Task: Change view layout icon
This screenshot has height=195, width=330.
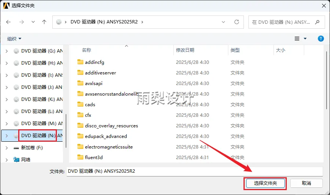Action: (x=297, y=39)
